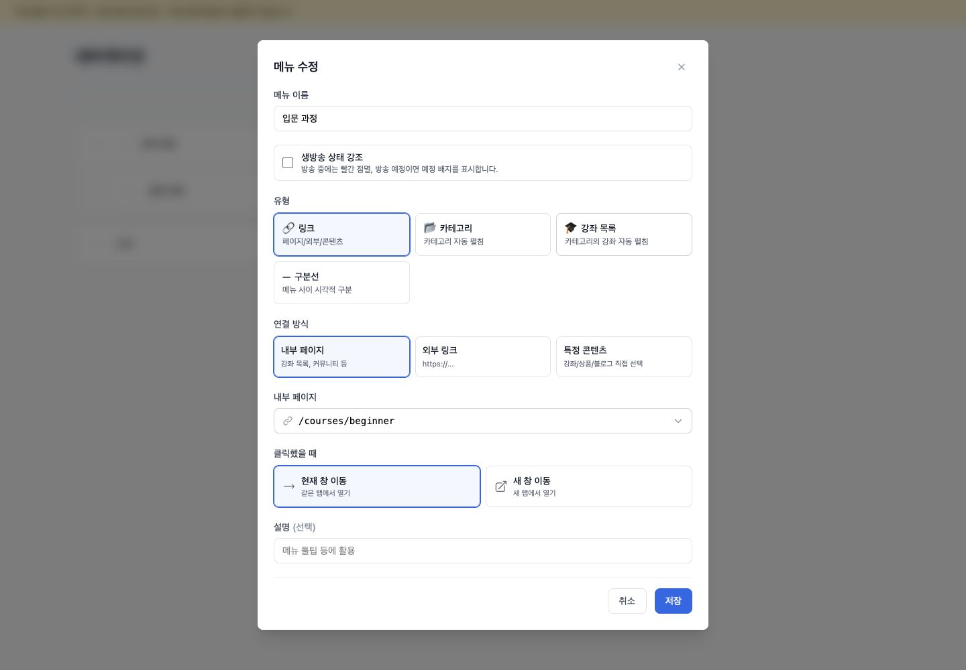Viewport: 966px width, 670px height.
Task: Click the '메뉴 사이 시각적 구분' subtitle
Action: [x=317, y=290]
